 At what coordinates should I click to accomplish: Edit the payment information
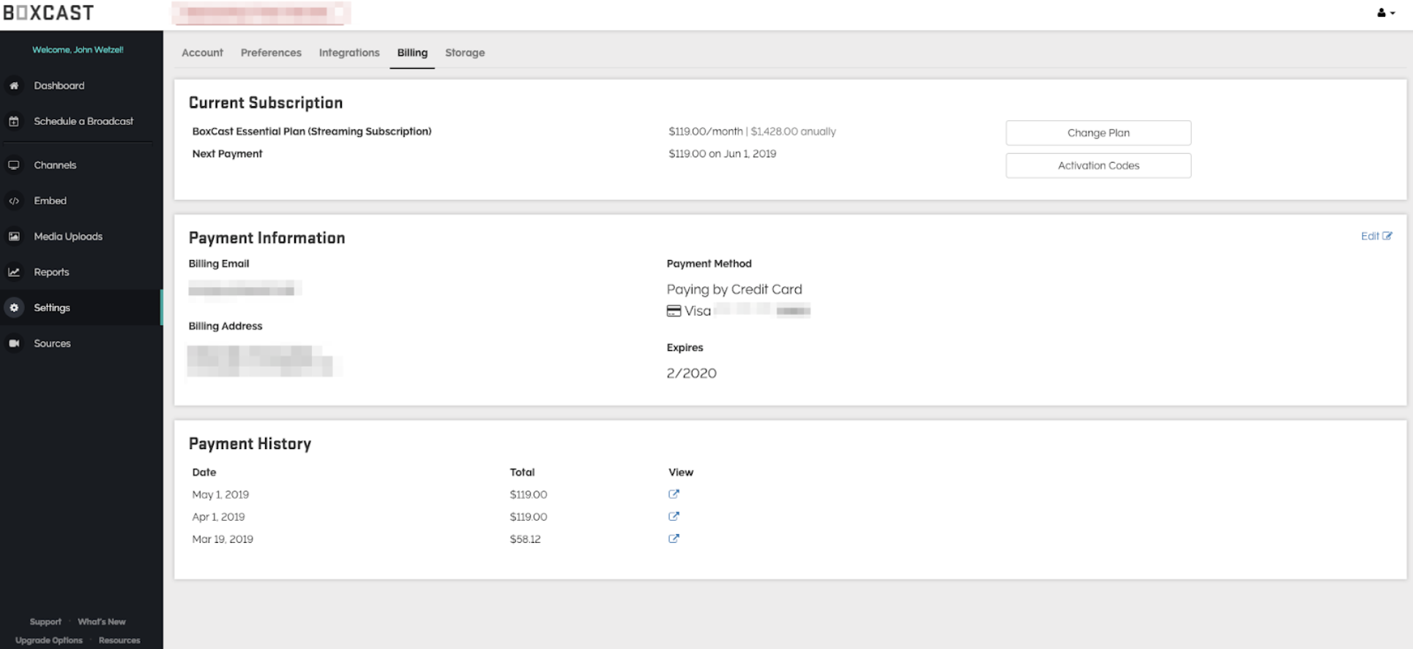tap(1376, 236)
